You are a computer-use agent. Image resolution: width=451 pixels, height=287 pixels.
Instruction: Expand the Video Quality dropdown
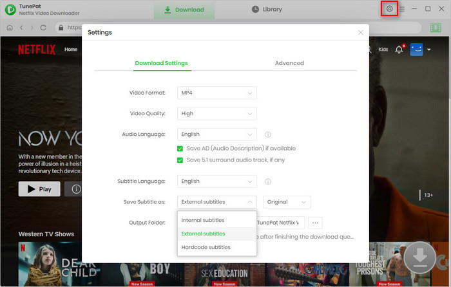[x=217, y=114]
